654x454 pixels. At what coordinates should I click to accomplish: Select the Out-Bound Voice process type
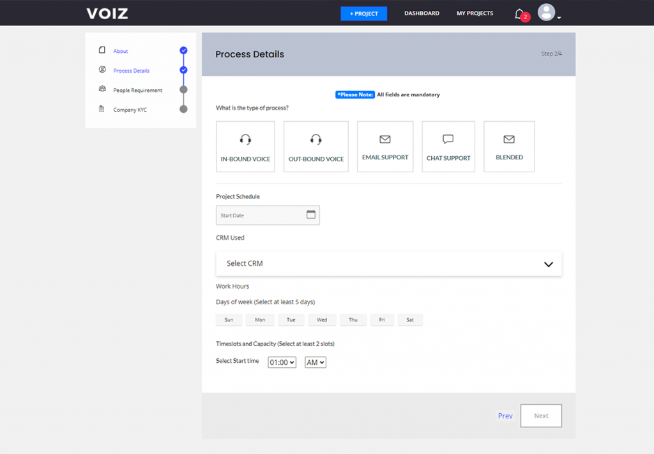pyautogui.click(x=316, y=147)
